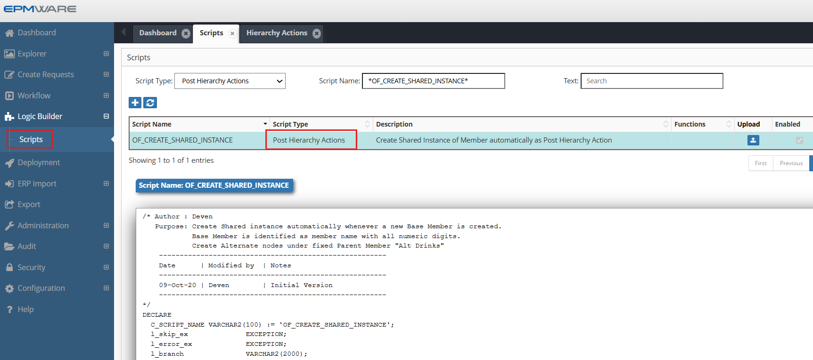Open Dashboard from the sidebar home icon
This screenshot has width=813, height=360.
(x=9, y=33)
